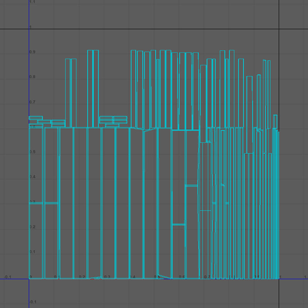Screen dimensions: 308x308
Task: Click the 0.1 label on horizontal axis
Action: tap(57, 277)
